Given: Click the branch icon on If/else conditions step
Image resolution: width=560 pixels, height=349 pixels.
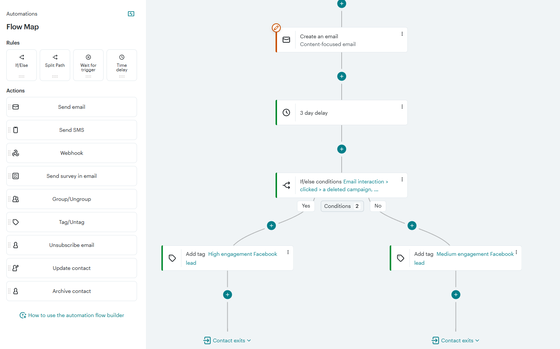Looking at the screenshot, I should [286, 185].
